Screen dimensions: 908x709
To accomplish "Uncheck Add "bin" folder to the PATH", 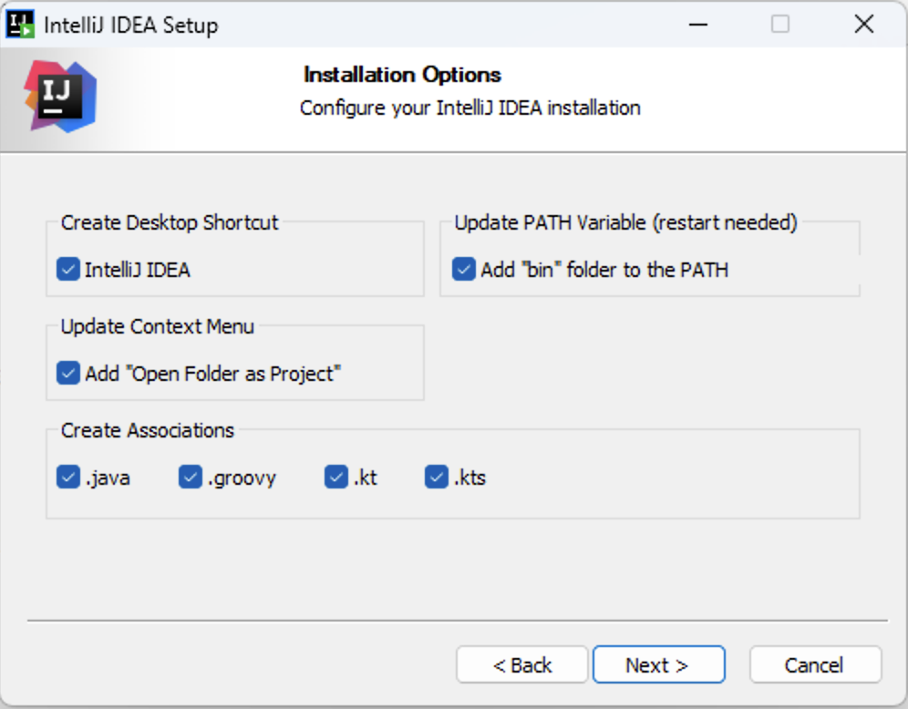I will click(464, 270).
